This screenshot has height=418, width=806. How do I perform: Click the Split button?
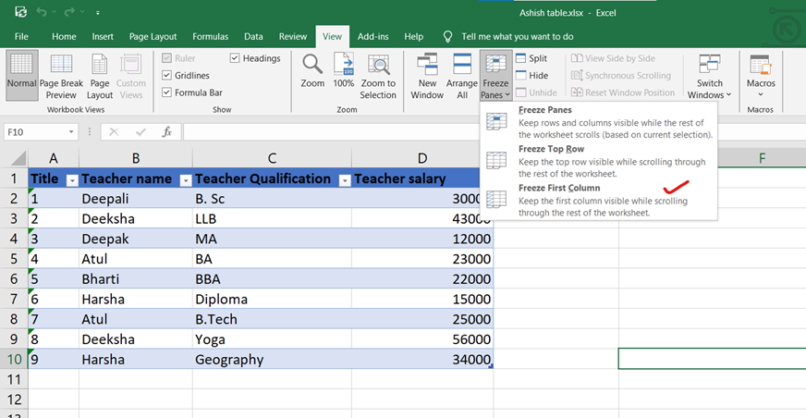tap(531, 58)
